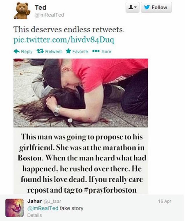Open the @ImRealTed handle under Ted
Screen dimensions: 185x221
point(49,15)
